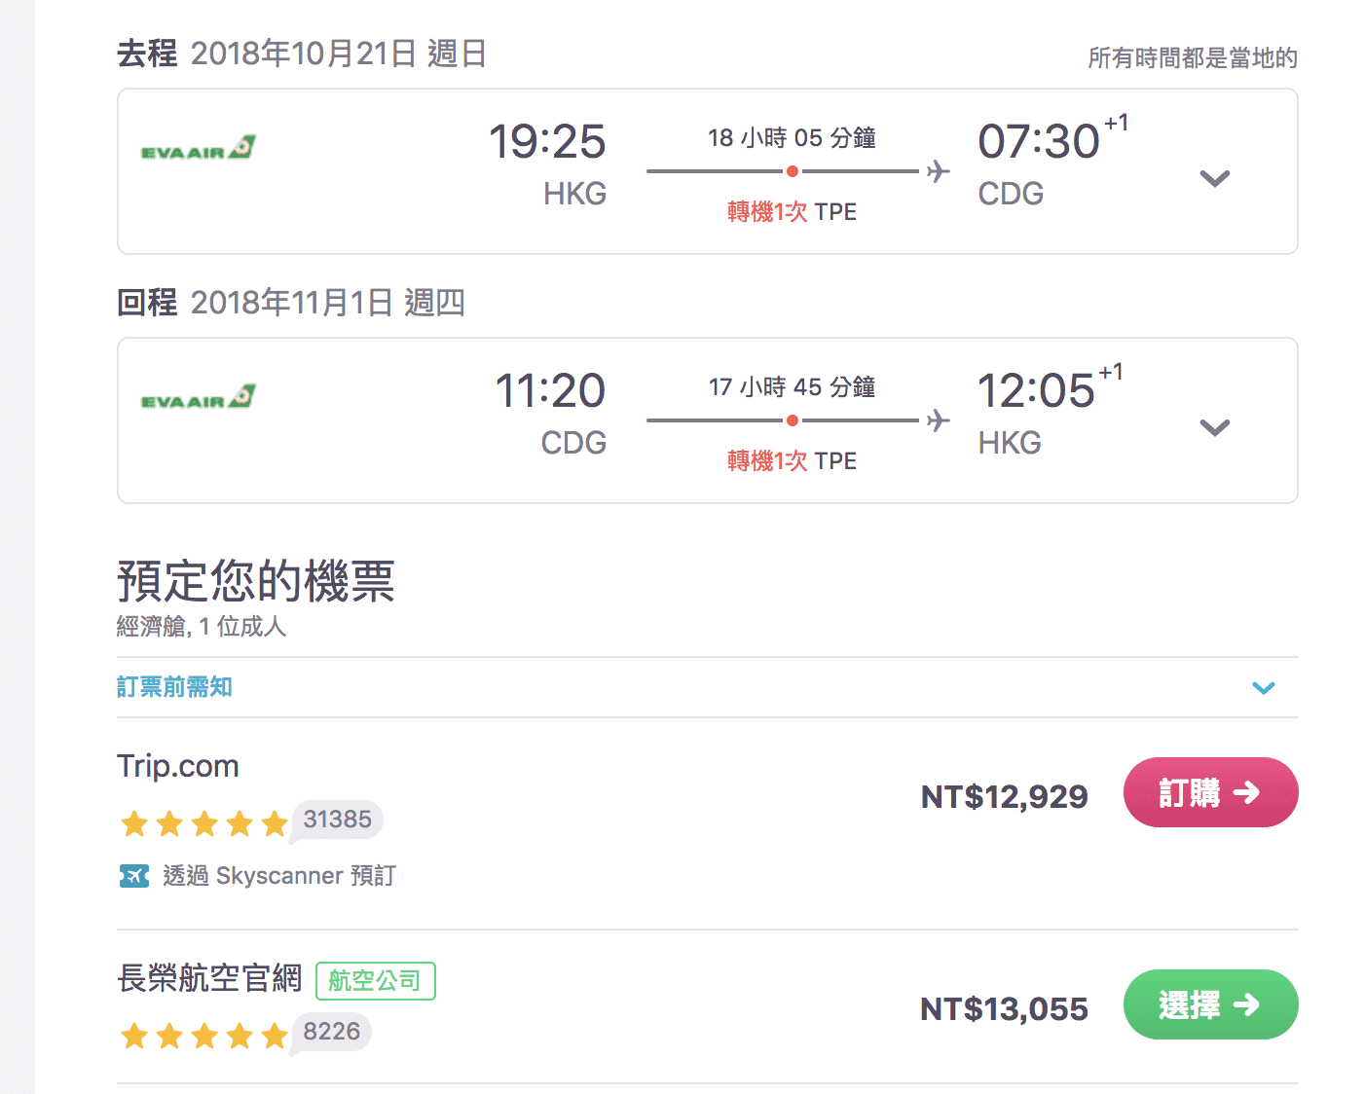Click the 8226 reviews count badge
Image resolution: width=1365 pixels, height=1094 pixels.
tap(331, 1032)
